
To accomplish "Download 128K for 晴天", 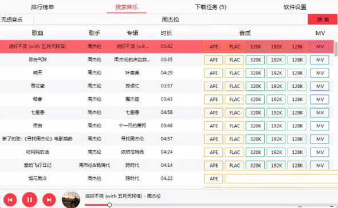I will coord(297,73).
